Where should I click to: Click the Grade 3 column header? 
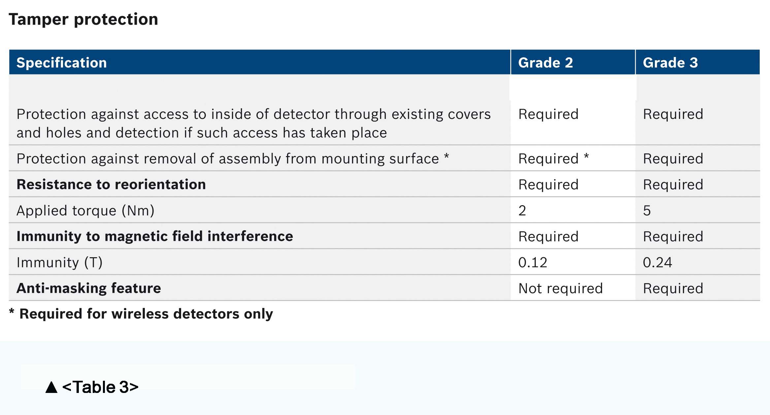(670, 63)
